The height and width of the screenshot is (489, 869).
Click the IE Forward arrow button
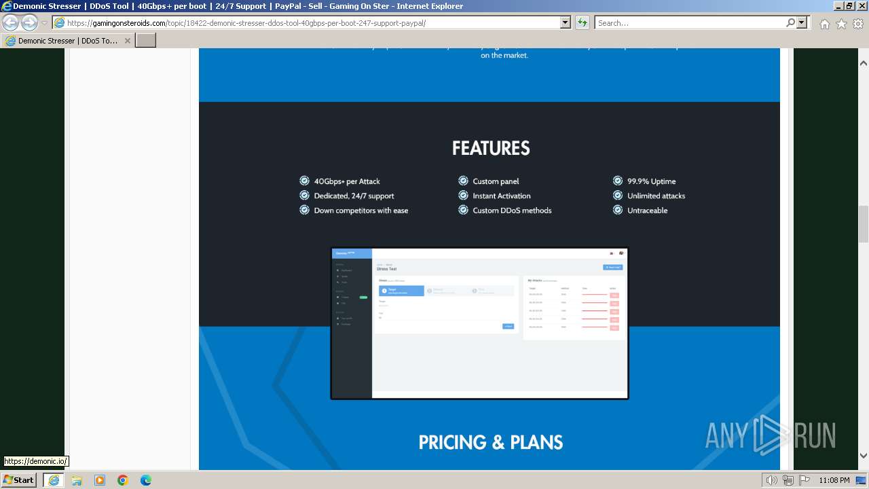point(29,23)
